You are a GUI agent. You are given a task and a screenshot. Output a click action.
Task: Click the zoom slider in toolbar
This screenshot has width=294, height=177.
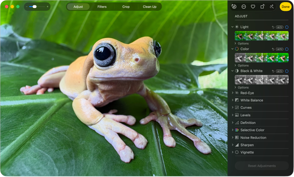click(37, 7)
